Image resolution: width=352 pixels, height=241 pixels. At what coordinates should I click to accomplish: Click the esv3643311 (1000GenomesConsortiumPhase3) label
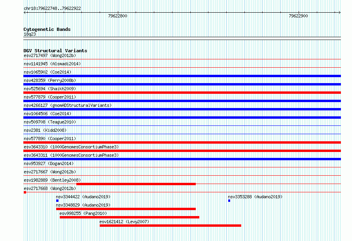(71, 155)
